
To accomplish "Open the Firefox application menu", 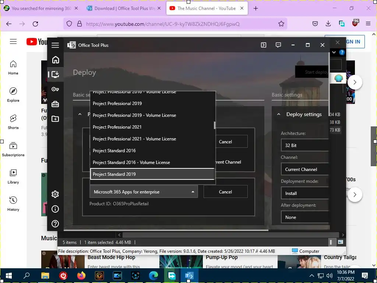I will tap(368, 24).
